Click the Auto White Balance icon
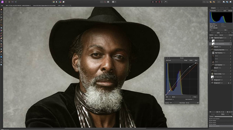This screenshot has width=233, height=130. pyautogui.click(x=64, y=2)
